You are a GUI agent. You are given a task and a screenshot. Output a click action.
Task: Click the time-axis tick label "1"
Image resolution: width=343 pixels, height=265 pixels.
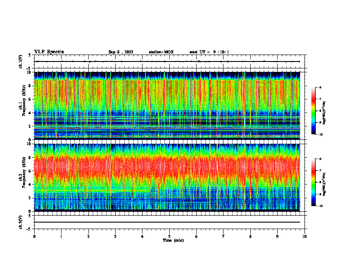[x=61, y=236]
